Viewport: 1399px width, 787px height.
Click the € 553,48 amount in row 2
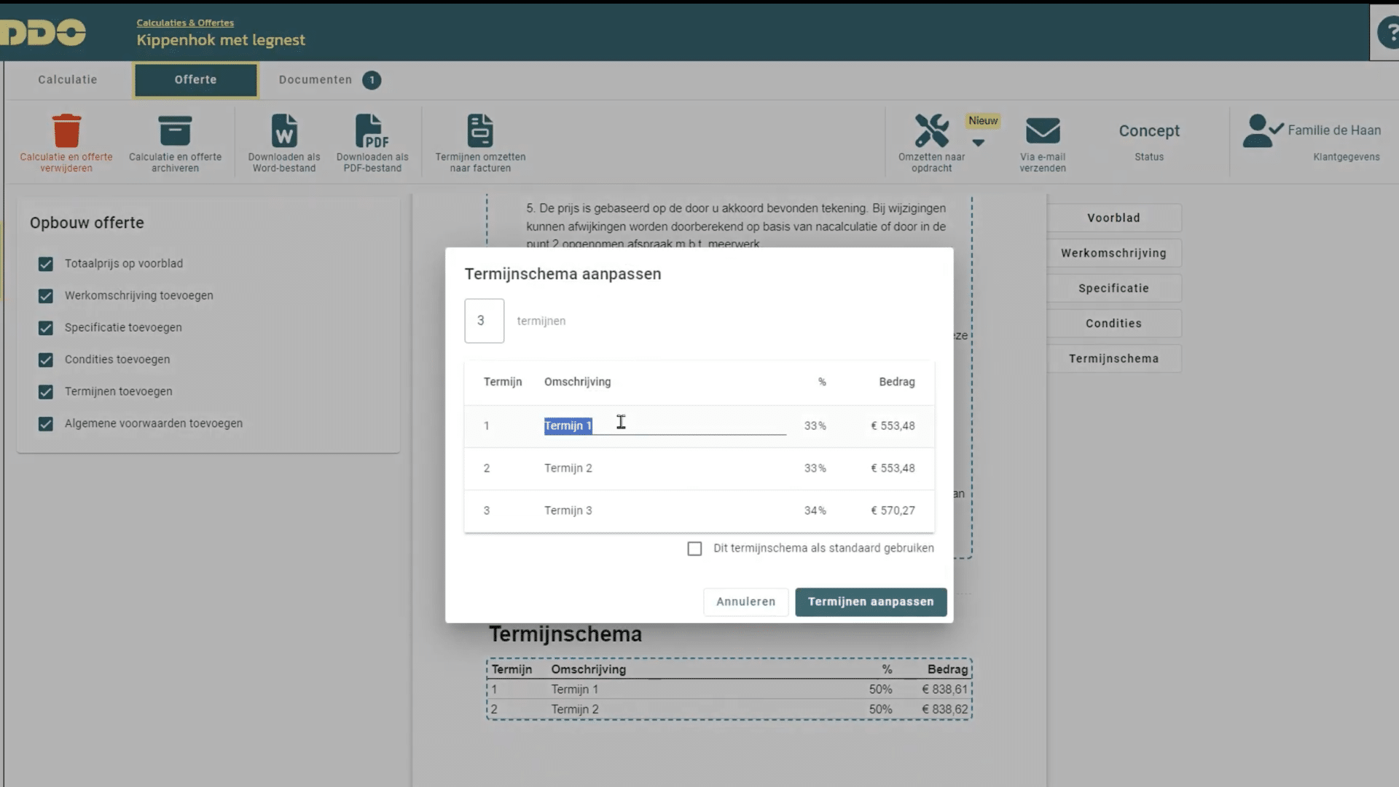893,469
